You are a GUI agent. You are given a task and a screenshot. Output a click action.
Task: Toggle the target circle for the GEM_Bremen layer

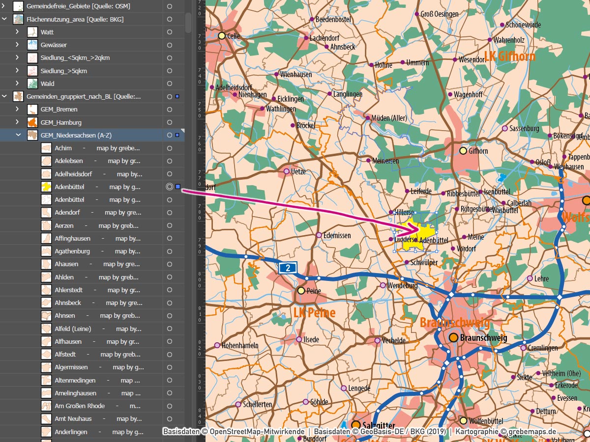(x=170, y=109)
